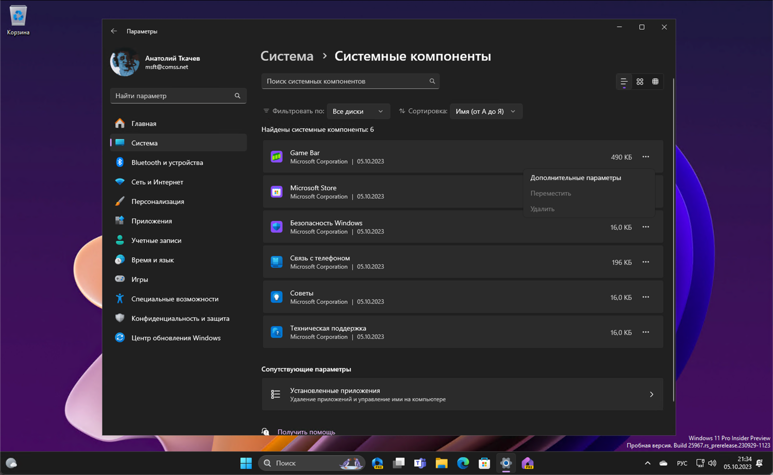Open Центр обновления Windows
Viewport: 773px width, 475px height.
pyautogui.click(x=178, y=338)
